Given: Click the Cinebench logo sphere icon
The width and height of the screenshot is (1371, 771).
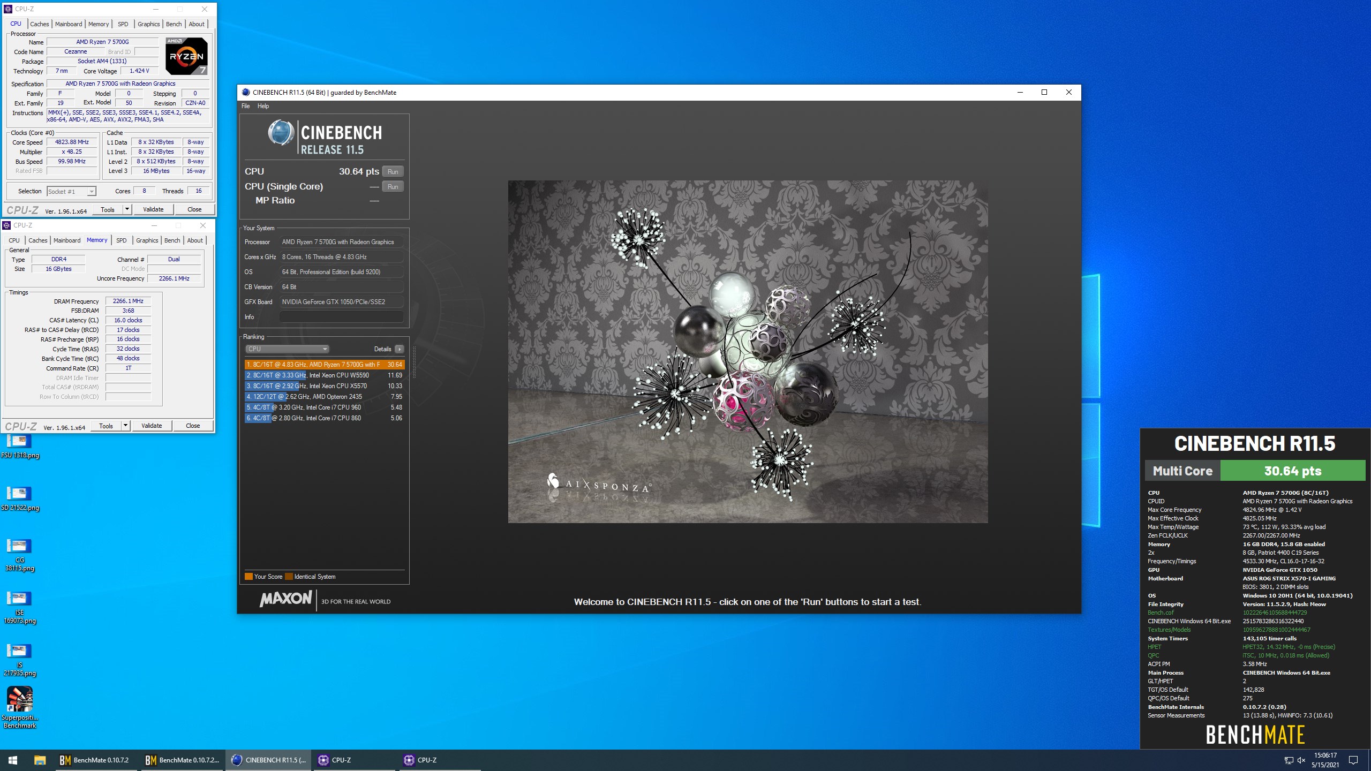Looking at the screenshot, I should (281, 133).
